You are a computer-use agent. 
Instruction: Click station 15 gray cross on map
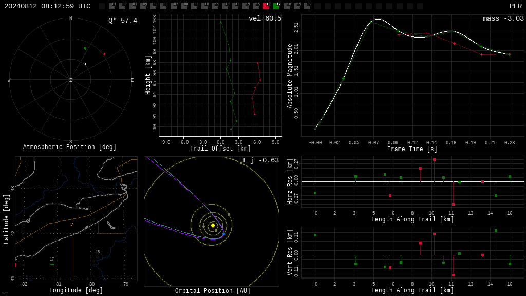[x=98, y=257]
